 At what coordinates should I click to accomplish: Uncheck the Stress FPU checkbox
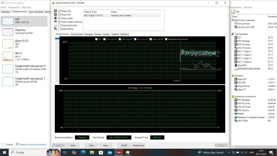[x=59, y=14]
